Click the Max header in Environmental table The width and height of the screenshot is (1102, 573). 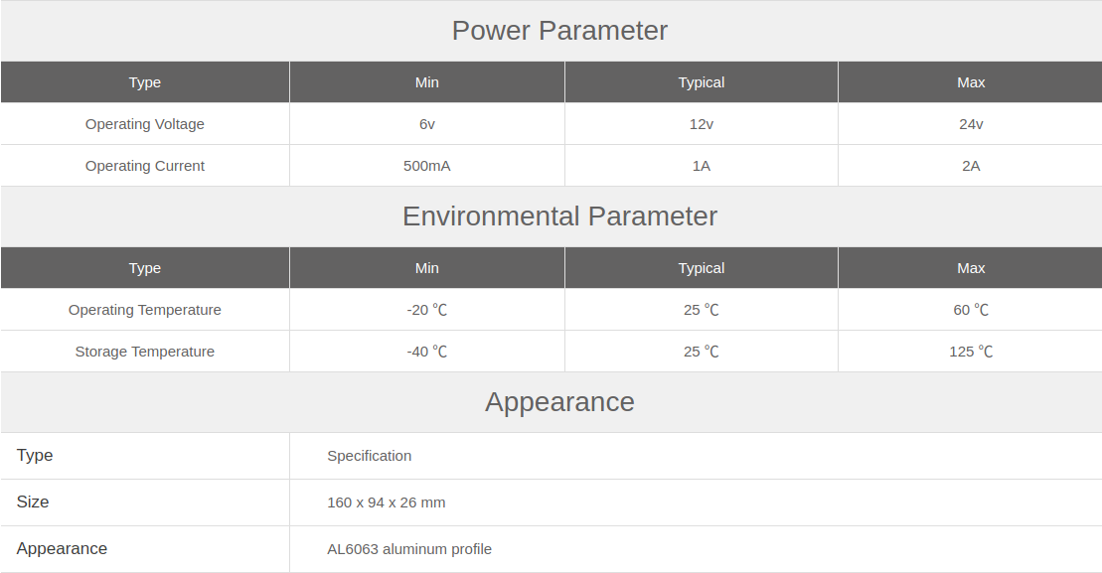pos(971,268)
